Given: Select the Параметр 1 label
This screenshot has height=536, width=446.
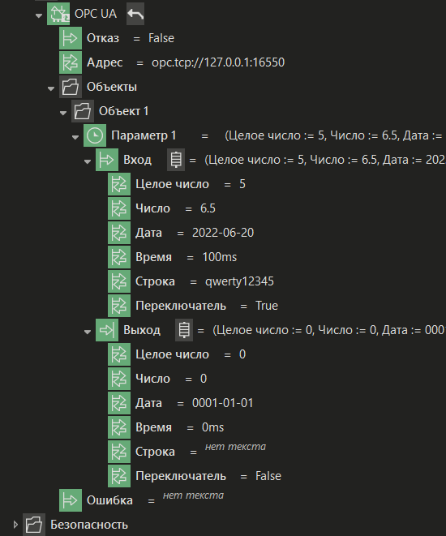Looking at the screenshot, I should (144, 135).
